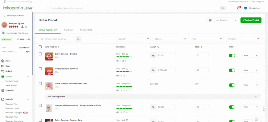Open Atur dropdown for Money Bouquet 100rban
This screenshot has height=122, width=268.
[x=251, y=70]
